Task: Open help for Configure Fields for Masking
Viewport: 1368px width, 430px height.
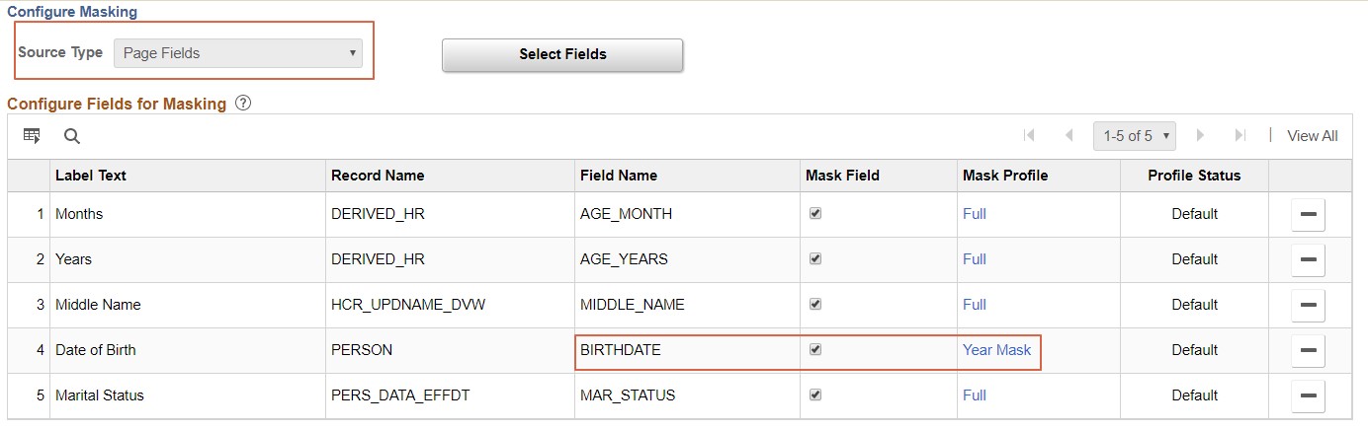Action: 243,103
